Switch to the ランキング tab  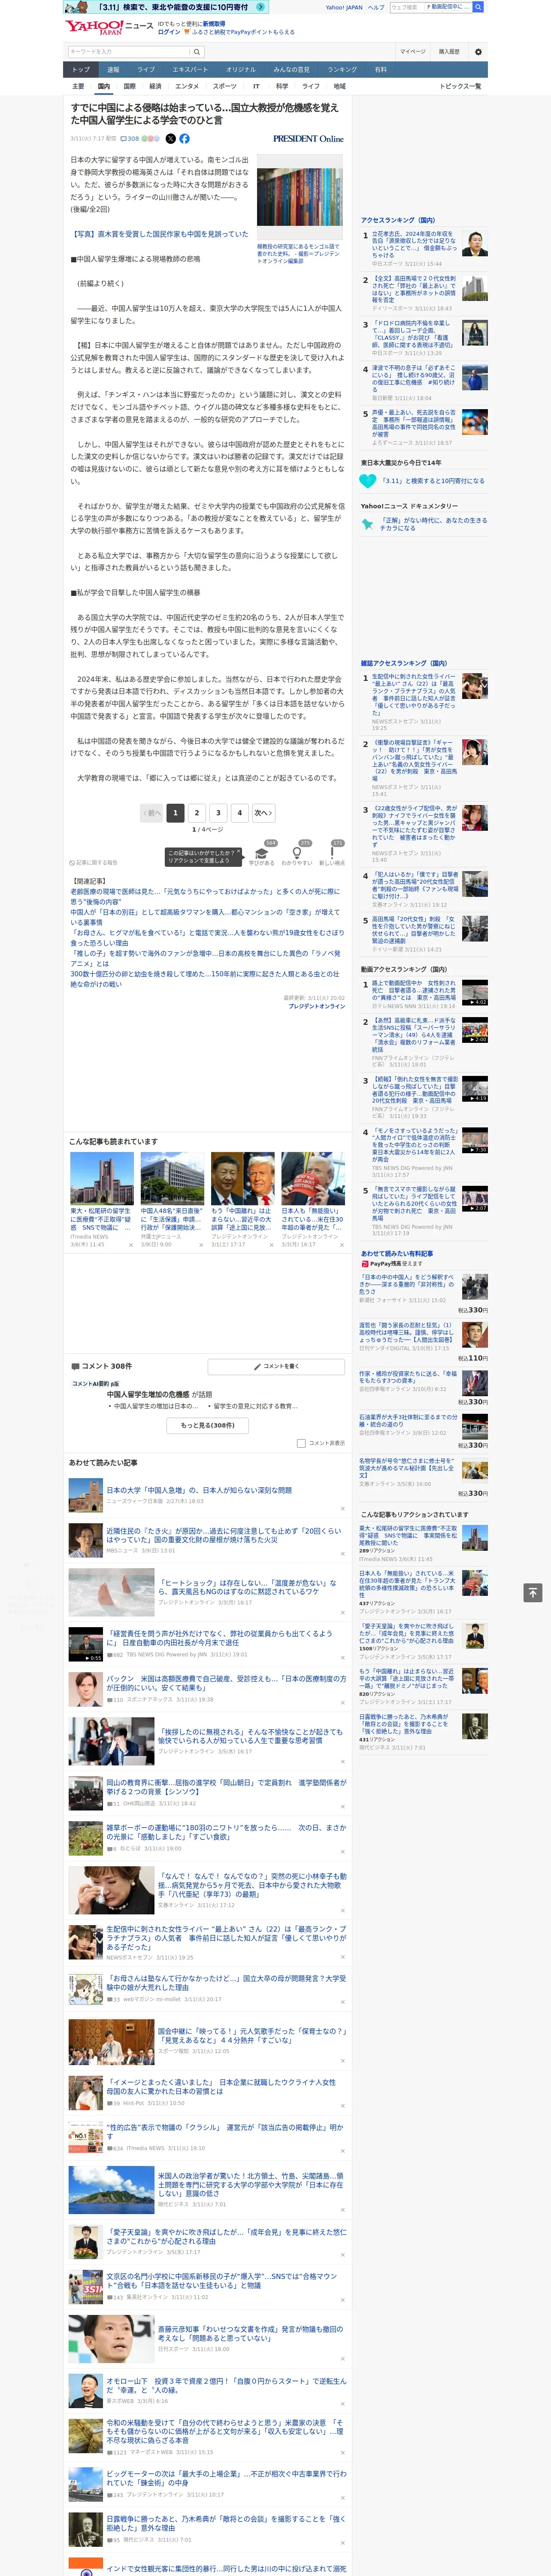[342, 70]
